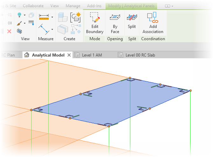Switch to the Manage ribbon tab

[x=73, y=6]
